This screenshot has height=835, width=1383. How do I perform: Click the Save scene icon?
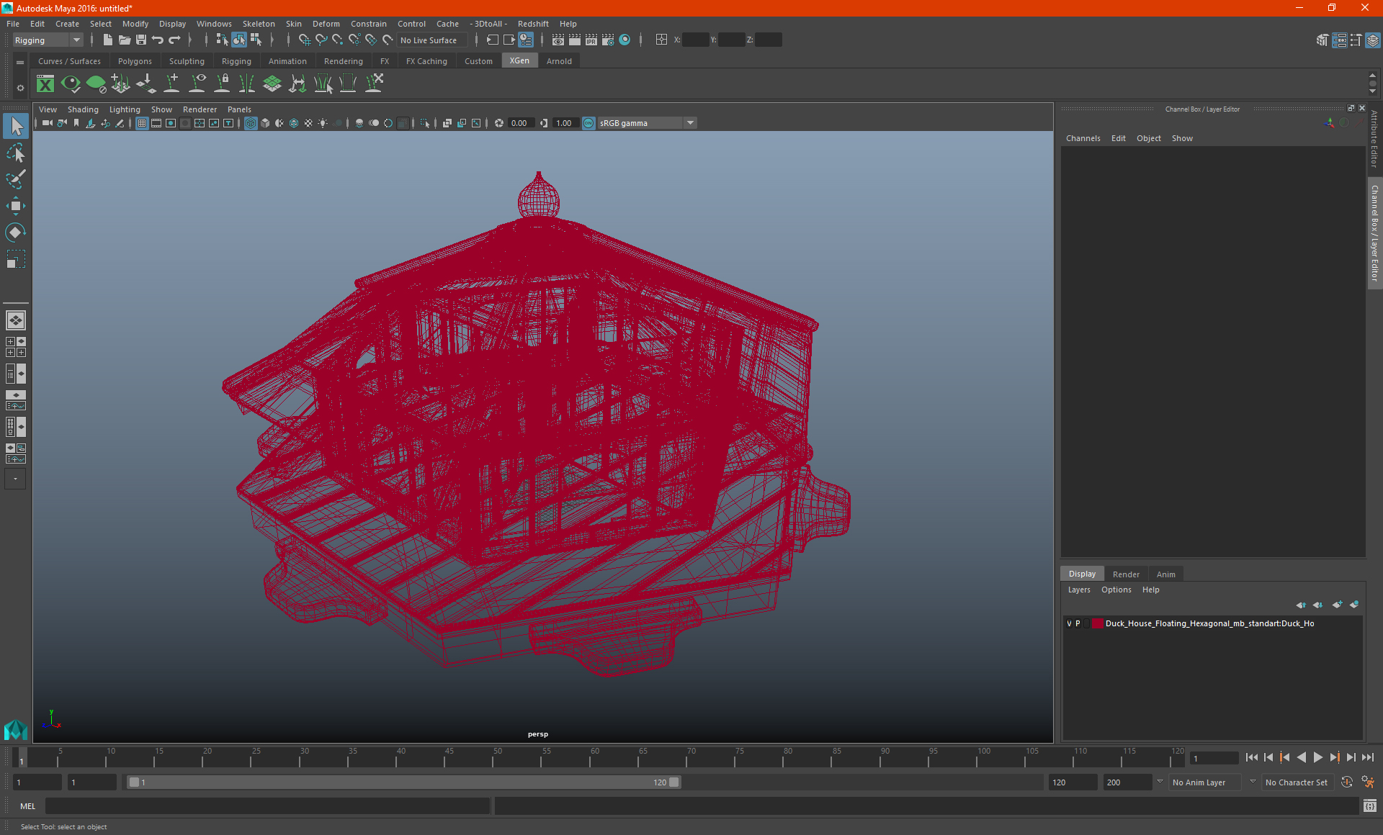click(x=141, y=40)
